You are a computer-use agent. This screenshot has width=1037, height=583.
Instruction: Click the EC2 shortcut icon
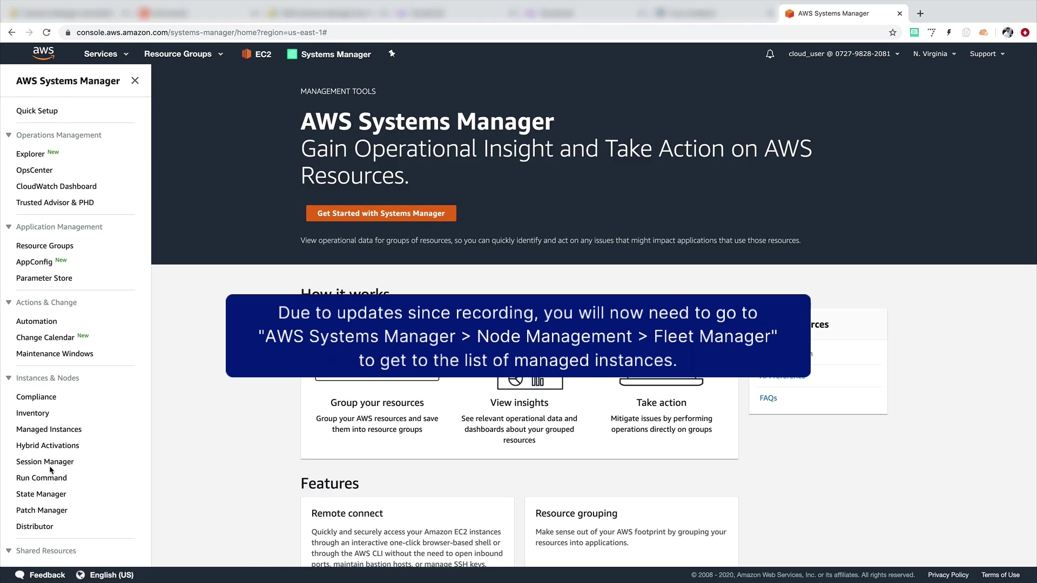pos(246,54)
